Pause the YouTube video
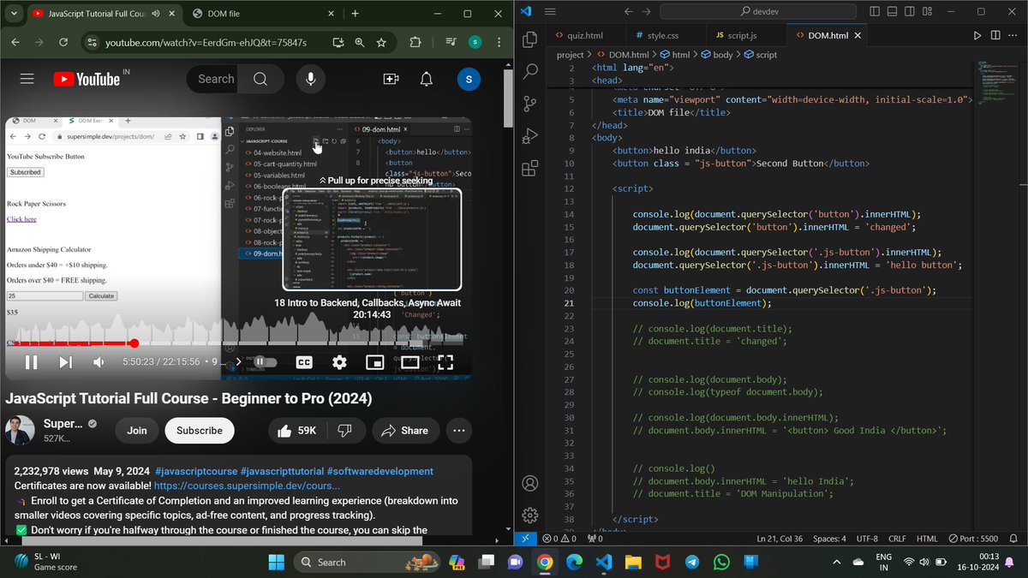 pyautogui.click(x=31, y=362)
